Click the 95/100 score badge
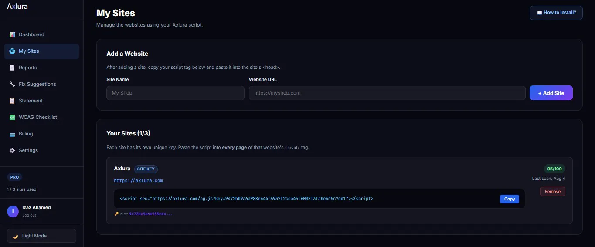The width and height of the screenshot is (595, 247). 554,169
